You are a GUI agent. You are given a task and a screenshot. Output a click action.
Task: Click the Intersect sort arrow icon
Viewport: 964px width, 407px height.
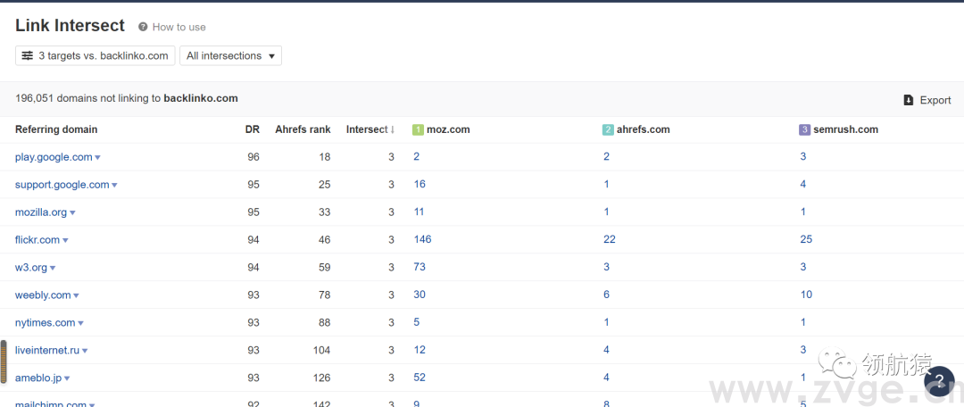(x=393, y=129)
